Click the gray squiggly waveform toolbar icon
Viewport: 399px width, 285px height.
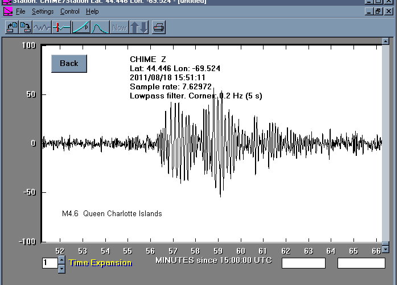(x=42, y=27)
